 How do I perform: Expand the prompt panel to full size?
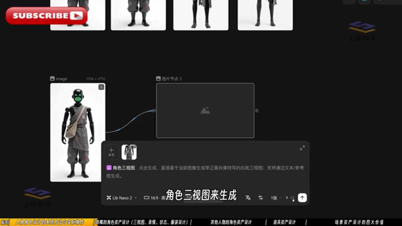[302, 148]
